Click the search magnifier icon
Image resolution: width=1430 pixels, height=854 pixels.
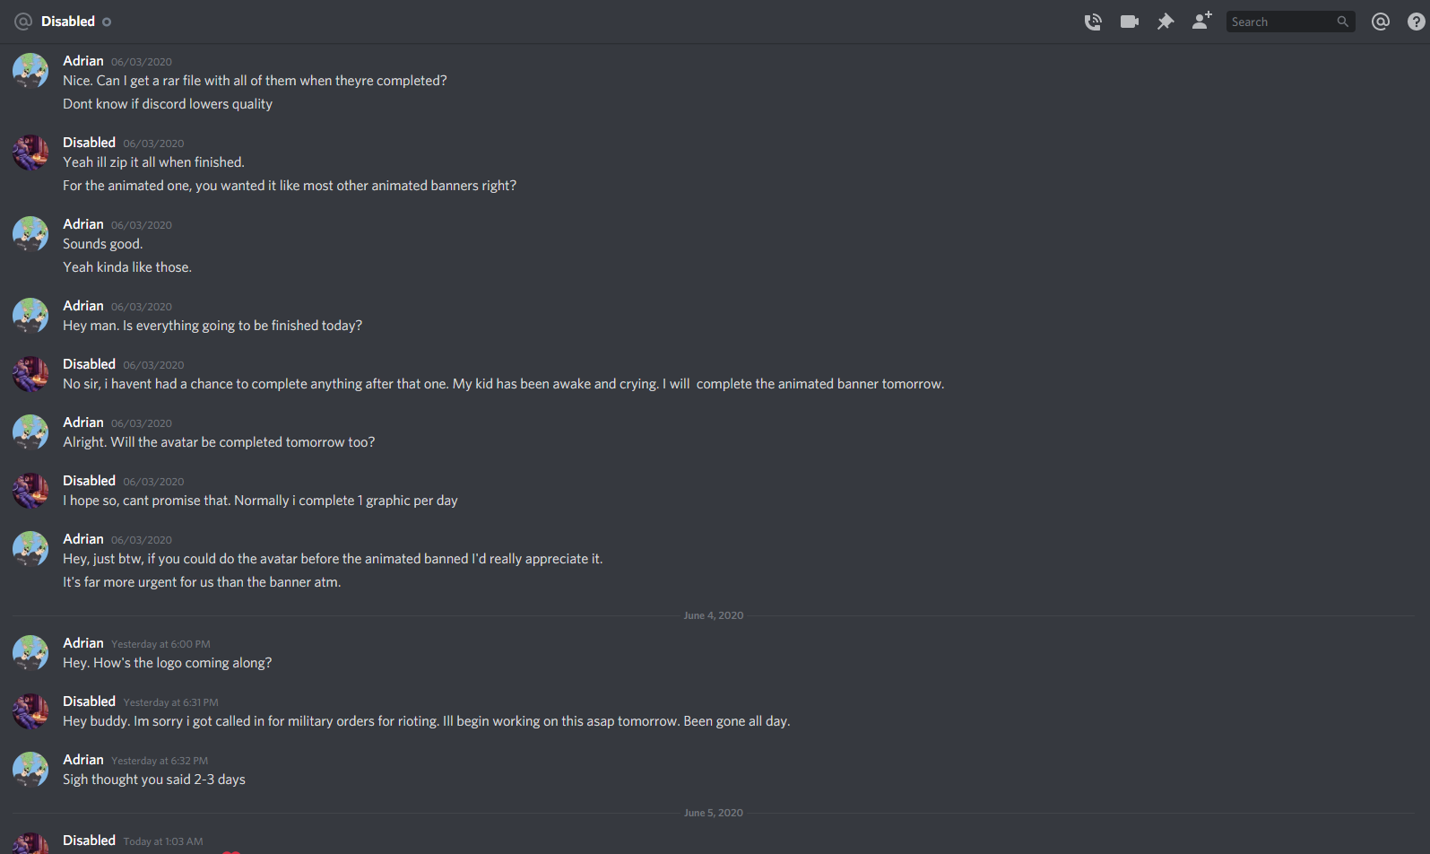[1342, 22]
